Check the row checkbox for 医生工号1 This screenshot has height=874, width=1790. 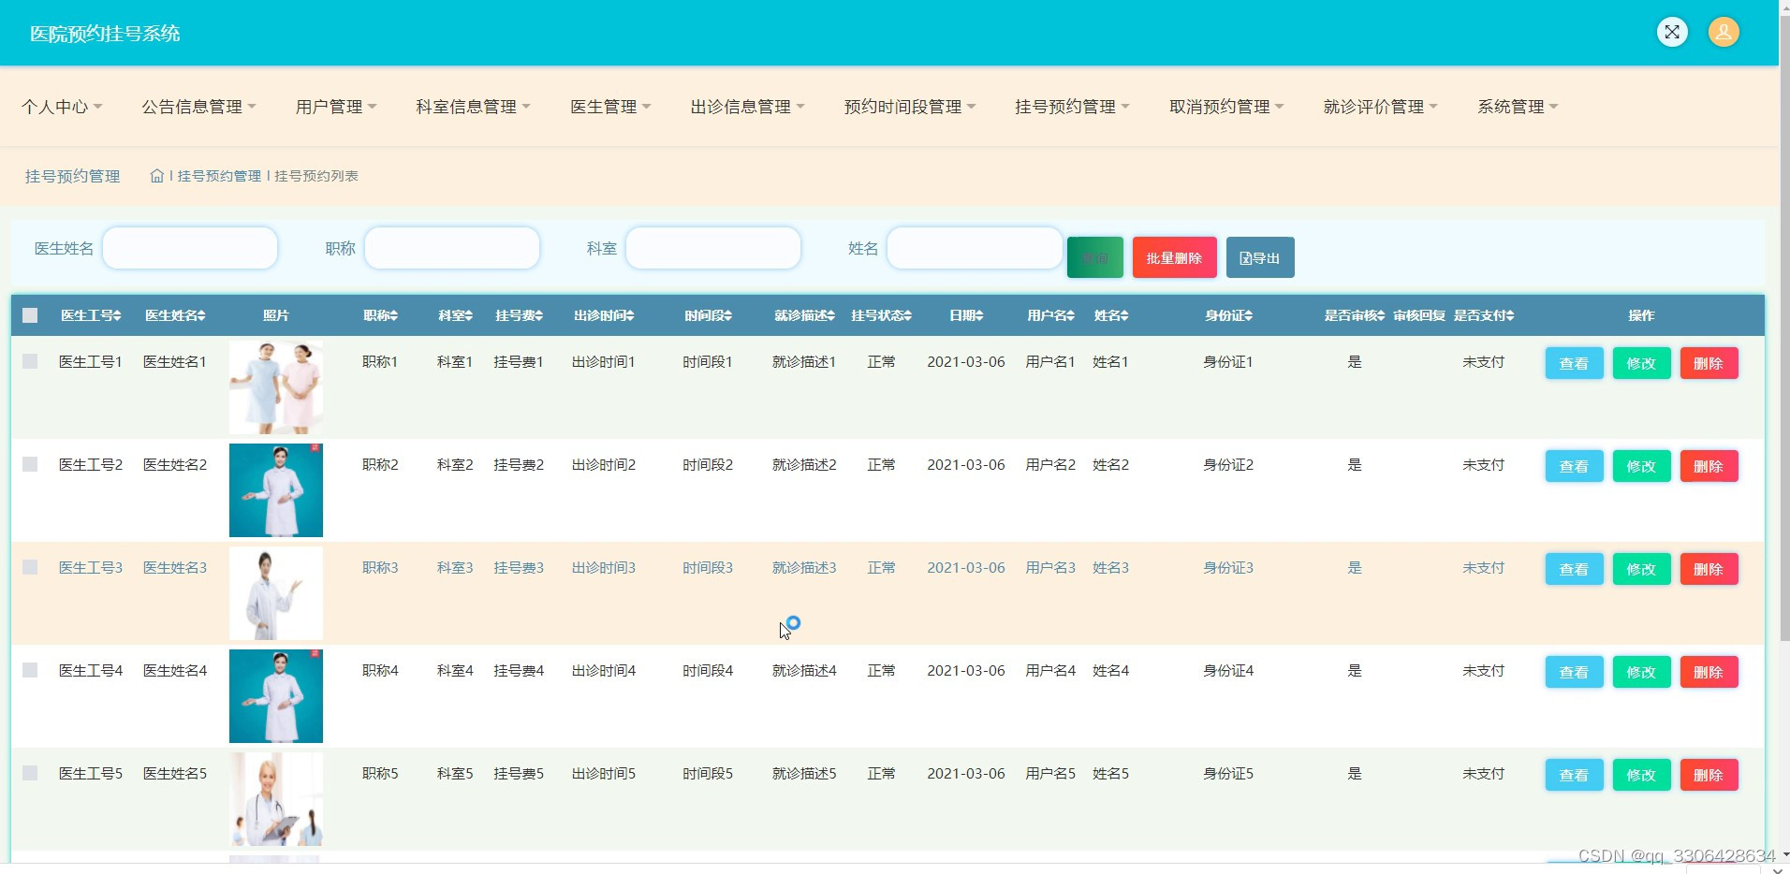pyautogui.click(x=30, y=361)
